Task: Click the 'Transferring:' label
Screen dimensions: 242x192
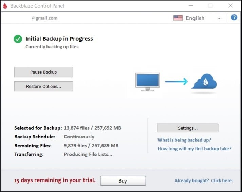Action: pos(29,154)
